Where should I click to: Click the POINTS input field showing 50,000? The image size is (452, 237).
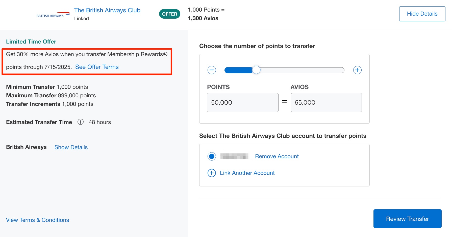point(243,102)
